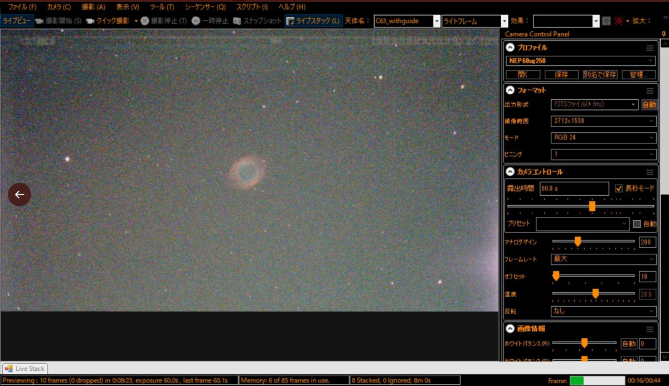669x386 pixels.
Task: Toggle the ライブスタック (L) live stack icon
Action: [290, 21]
